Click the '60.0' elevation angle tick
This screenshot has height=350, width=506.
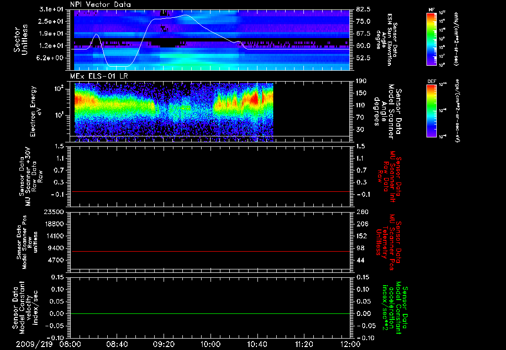point(363,46)
